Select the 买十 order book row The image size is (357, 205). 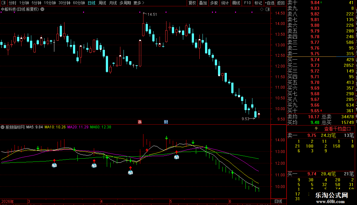321,111
